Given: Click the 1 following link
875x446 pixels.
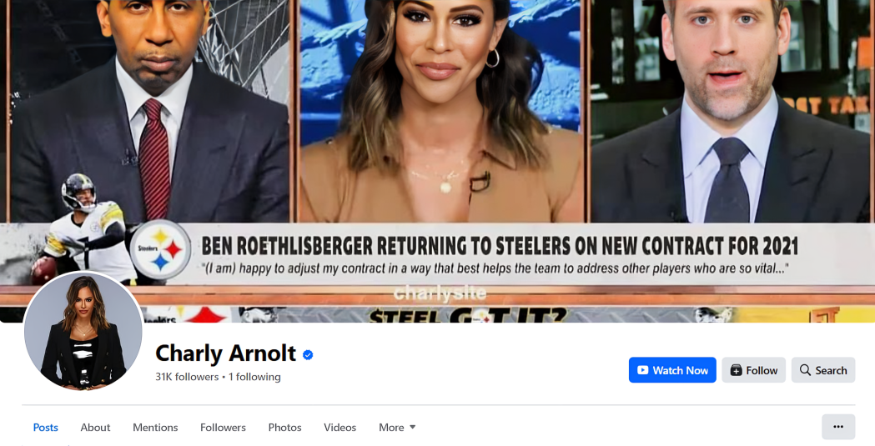Looking at the screenshot, I should (x=254, y=377).
